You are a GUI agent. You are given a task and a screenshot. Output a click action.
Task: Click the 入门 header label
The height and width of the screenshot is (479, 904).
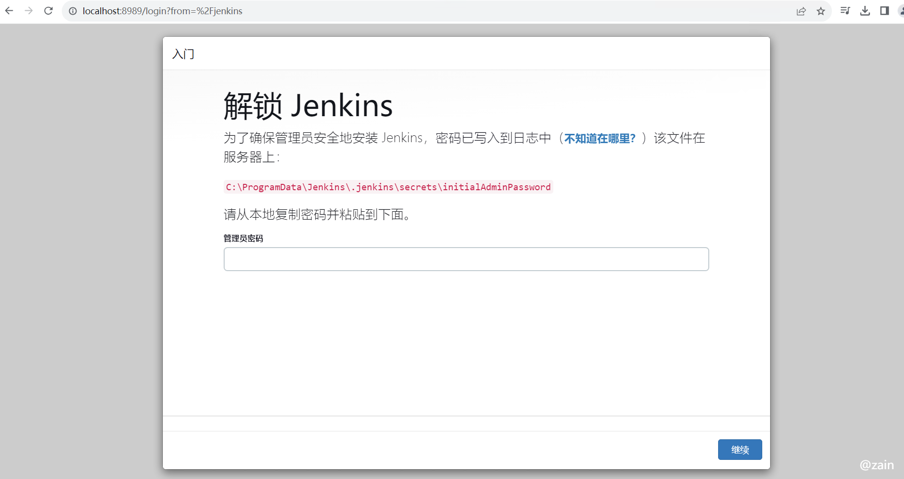183,54
